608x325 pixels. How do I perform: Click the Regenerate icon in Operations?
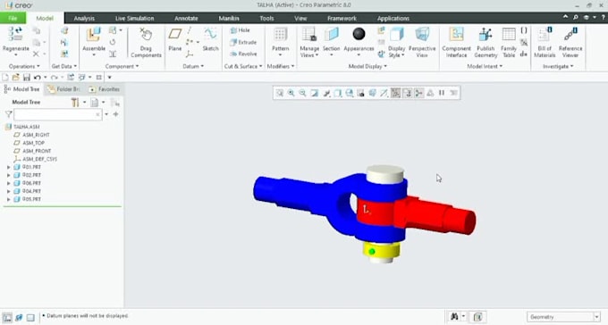pyautogui.click(x=15, y=34)
